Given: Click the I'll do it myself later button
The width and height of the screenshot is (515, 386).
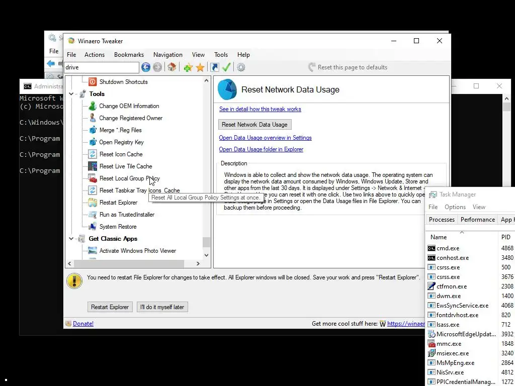Looking at the screenshot, I should coord(162,307).
